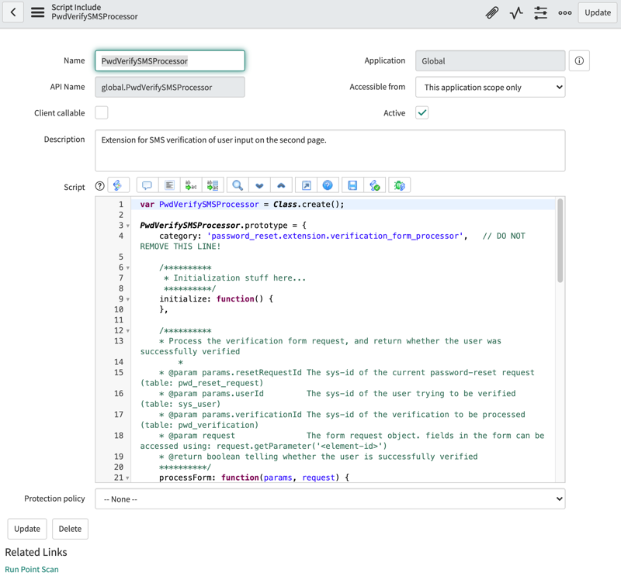Toggle comment on selected script code
The image size is (621, 583).
[x=147, y=185]
